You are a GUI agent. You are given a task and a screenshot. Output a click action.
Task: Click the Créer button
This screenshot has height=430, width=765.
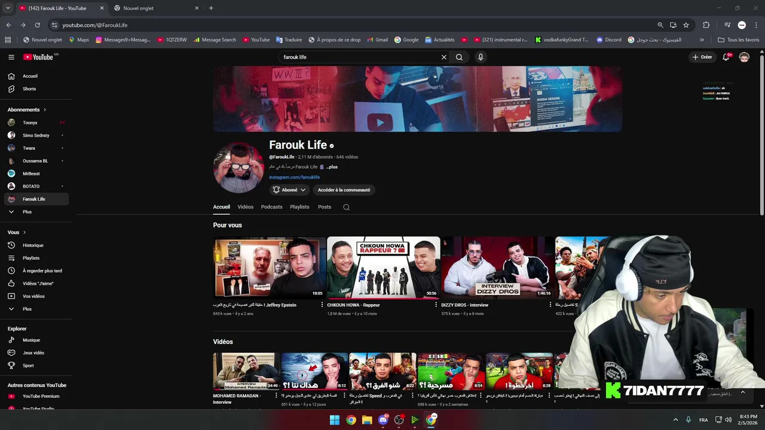pos(702,57)
